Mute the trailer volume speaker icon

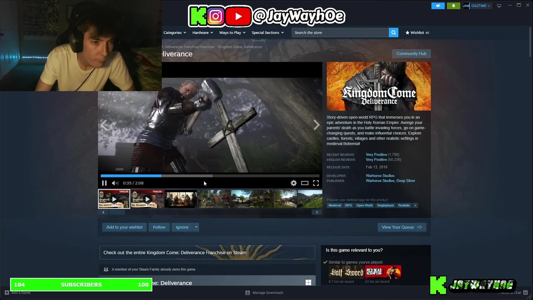click(115, 183)
